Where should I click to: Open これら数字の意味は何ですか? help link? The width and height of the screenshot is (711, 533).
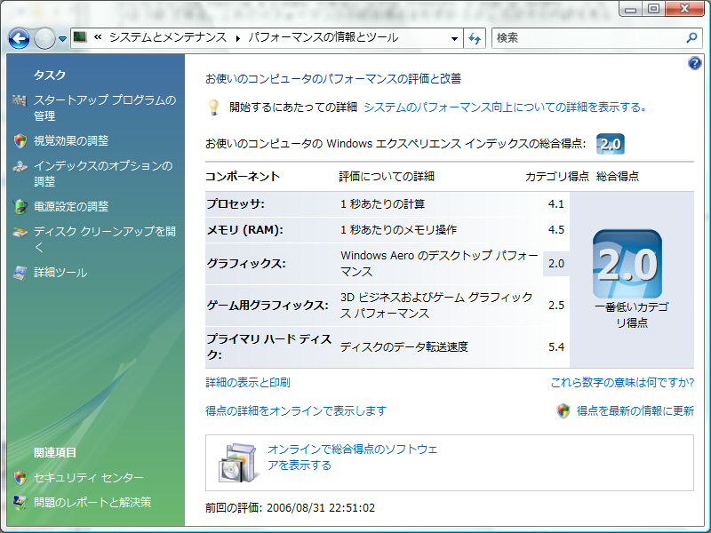622,383
